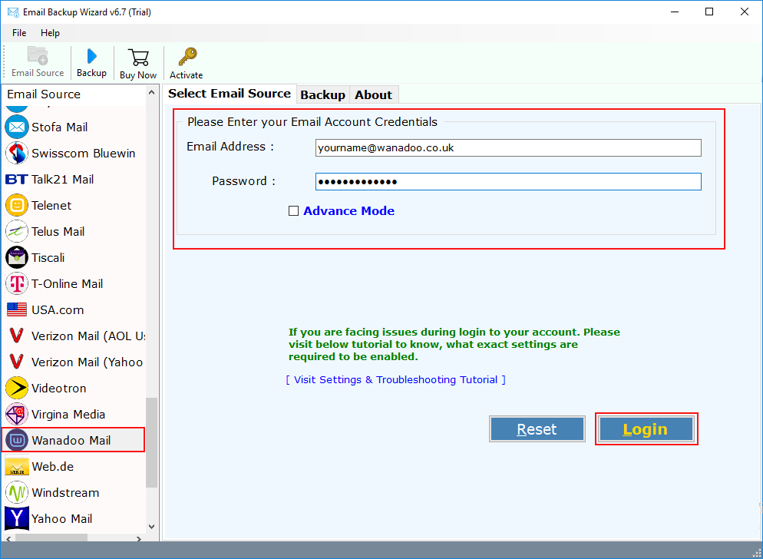The image size is (763, 559).
Task: Open the About tab
Action: coord(374,95)
